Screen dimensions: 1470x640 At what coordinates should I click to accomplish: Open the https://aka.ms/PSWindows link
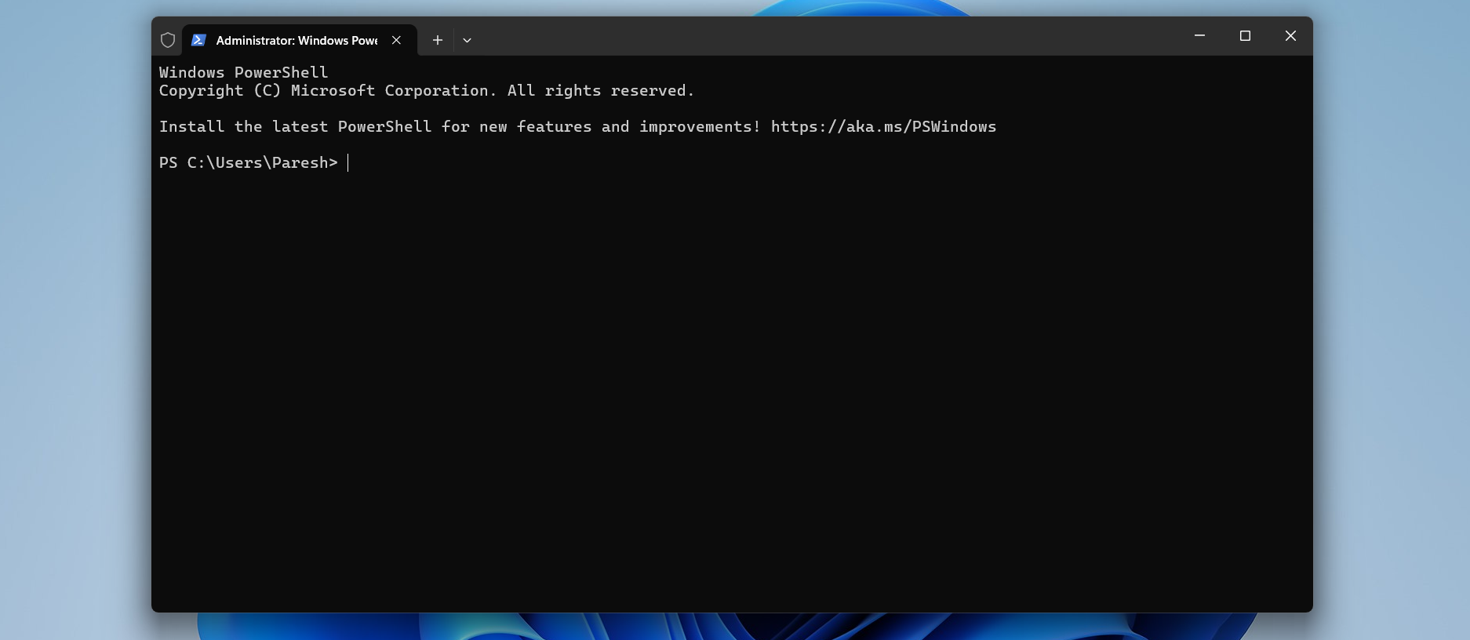pos(883,126)
